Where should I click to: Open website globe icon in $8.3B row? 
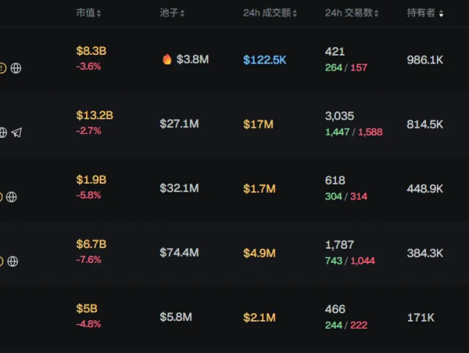point(16,68)
